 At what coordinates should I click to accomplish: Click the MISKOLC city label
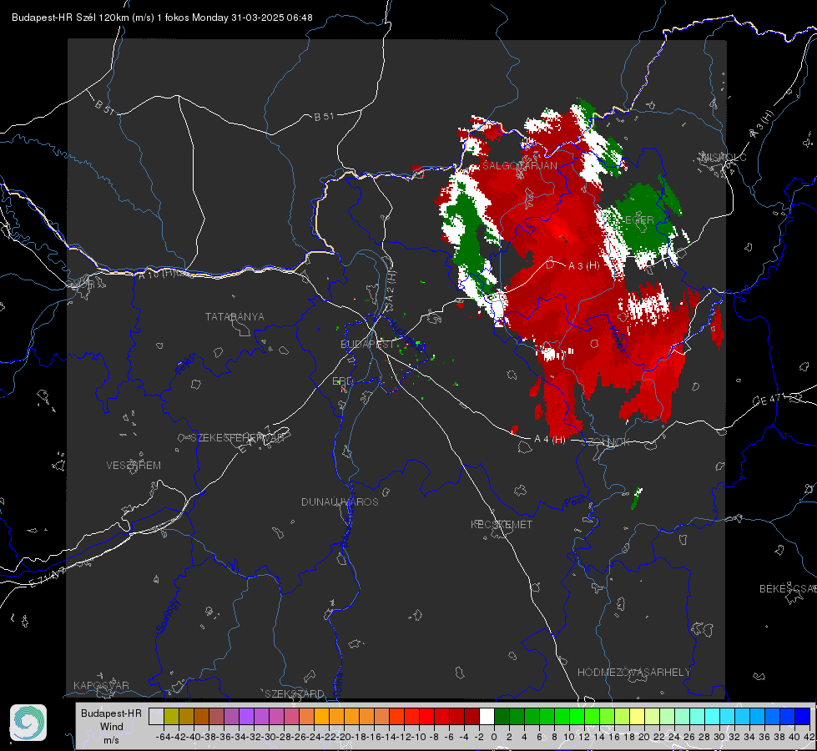tap(724, 157)
